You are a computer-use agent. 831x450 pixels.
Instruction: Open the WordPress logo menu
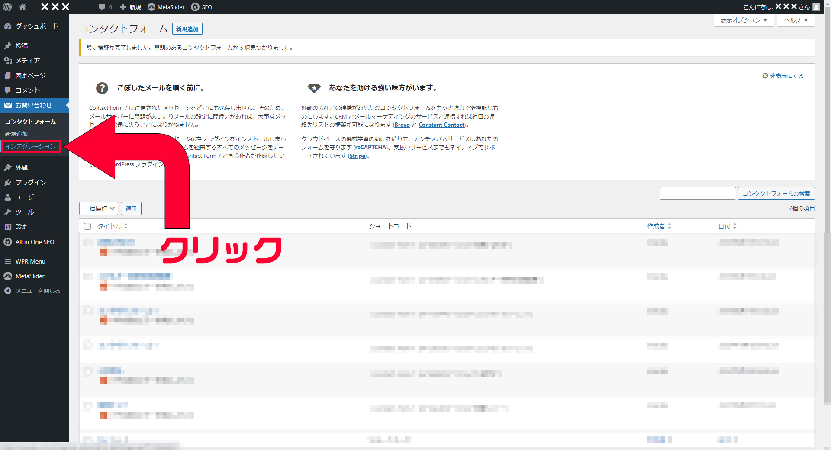(x=7, y=7)
